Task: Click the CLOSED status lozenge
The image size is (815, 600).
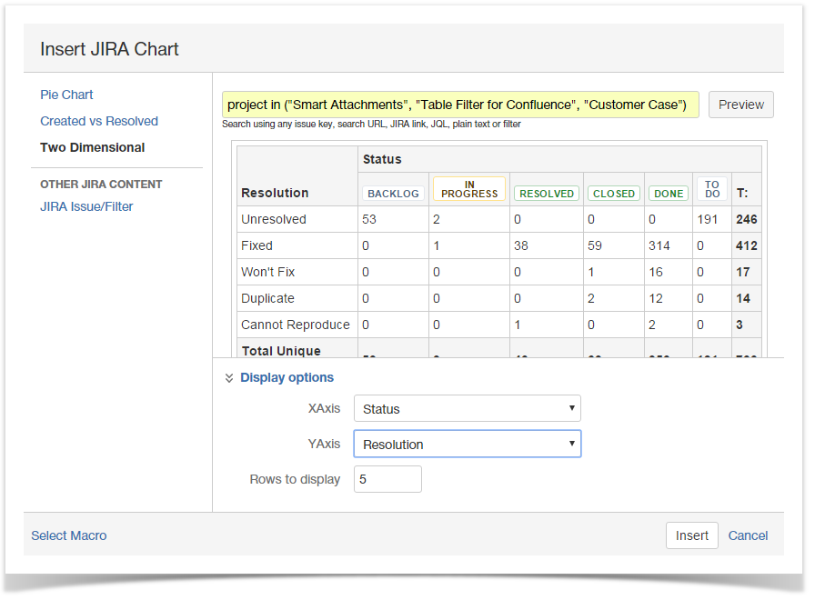Action: click(x=613, y=193)
